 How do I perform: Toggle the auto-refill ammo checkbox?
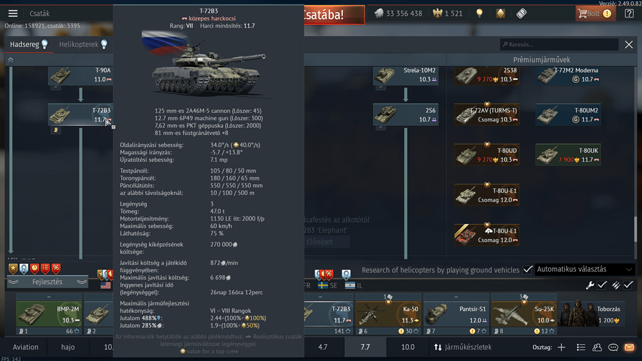(x=628, y=285)
